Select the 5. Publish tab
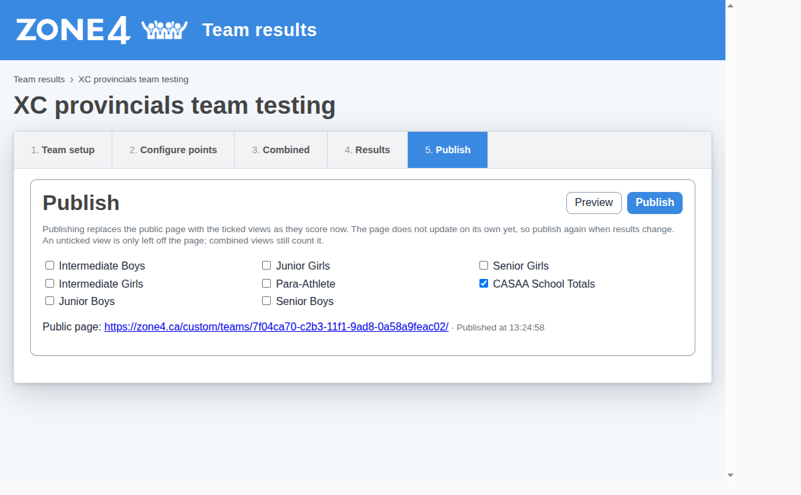The image size is (801, 495). (447, 150)
